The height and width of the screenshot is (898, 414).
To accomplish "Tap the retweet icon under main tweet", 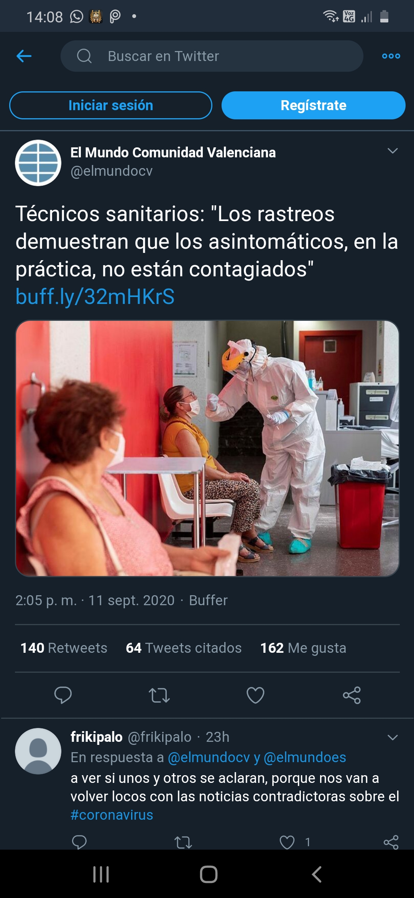I will click(x=159, y=695).
